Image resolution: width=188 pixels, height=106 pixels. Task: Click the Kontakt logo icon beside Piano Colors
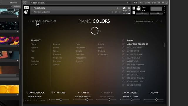pos(26,12)
